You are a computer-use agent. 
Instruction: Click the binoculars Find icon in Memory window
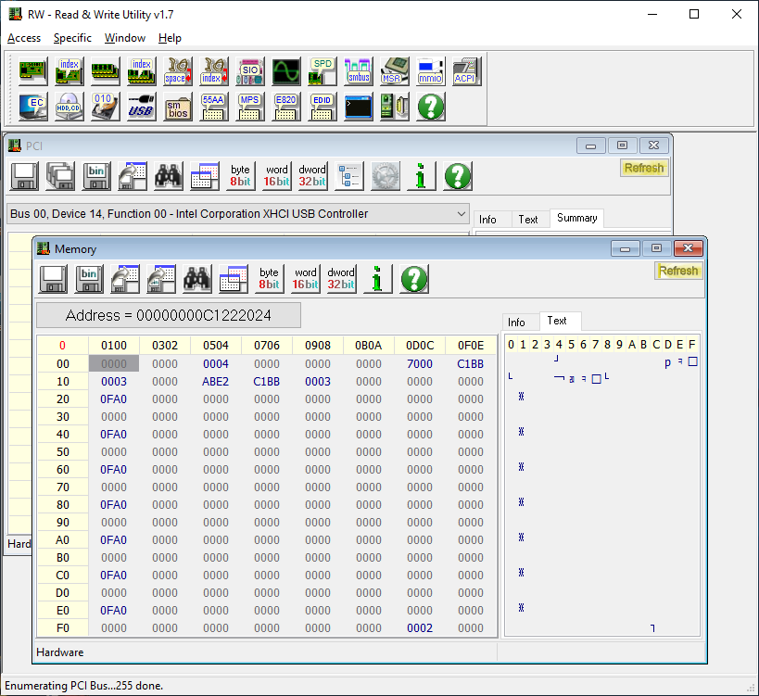pyautogui.click(x=196, y=279)
